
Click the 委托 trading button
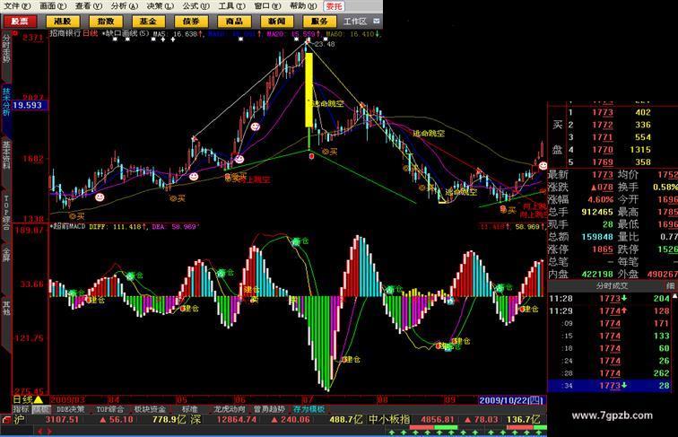pos(334,6)
